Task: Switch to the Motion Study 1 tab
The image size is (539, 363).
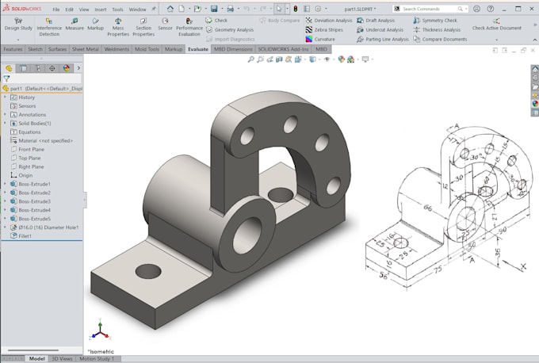Action: (x=96, y=358)
